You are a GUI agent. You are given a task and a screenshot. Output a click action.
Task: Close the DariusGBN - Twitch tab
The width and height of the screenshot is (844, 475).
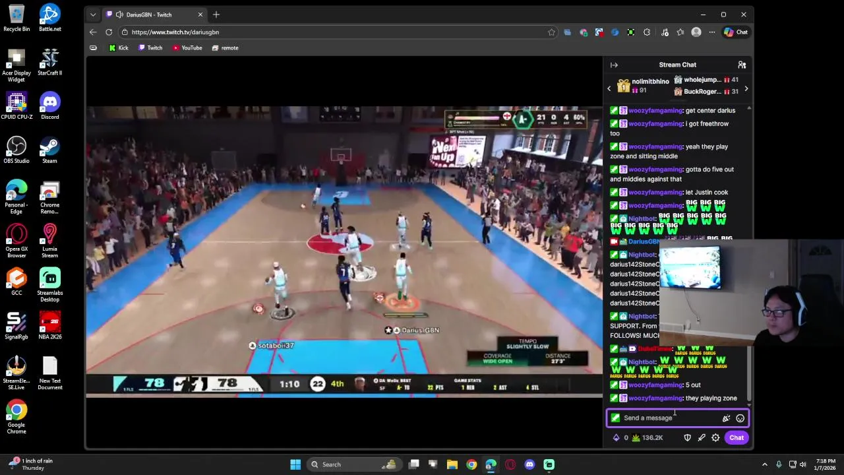tap(200, 15)
